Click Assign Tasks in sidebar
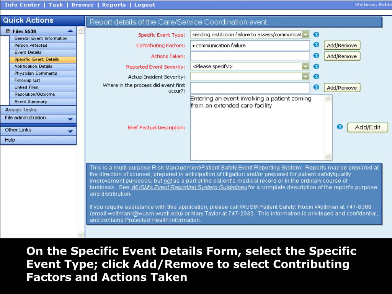The height and width of the screenshot is (294, 392). 38,110
